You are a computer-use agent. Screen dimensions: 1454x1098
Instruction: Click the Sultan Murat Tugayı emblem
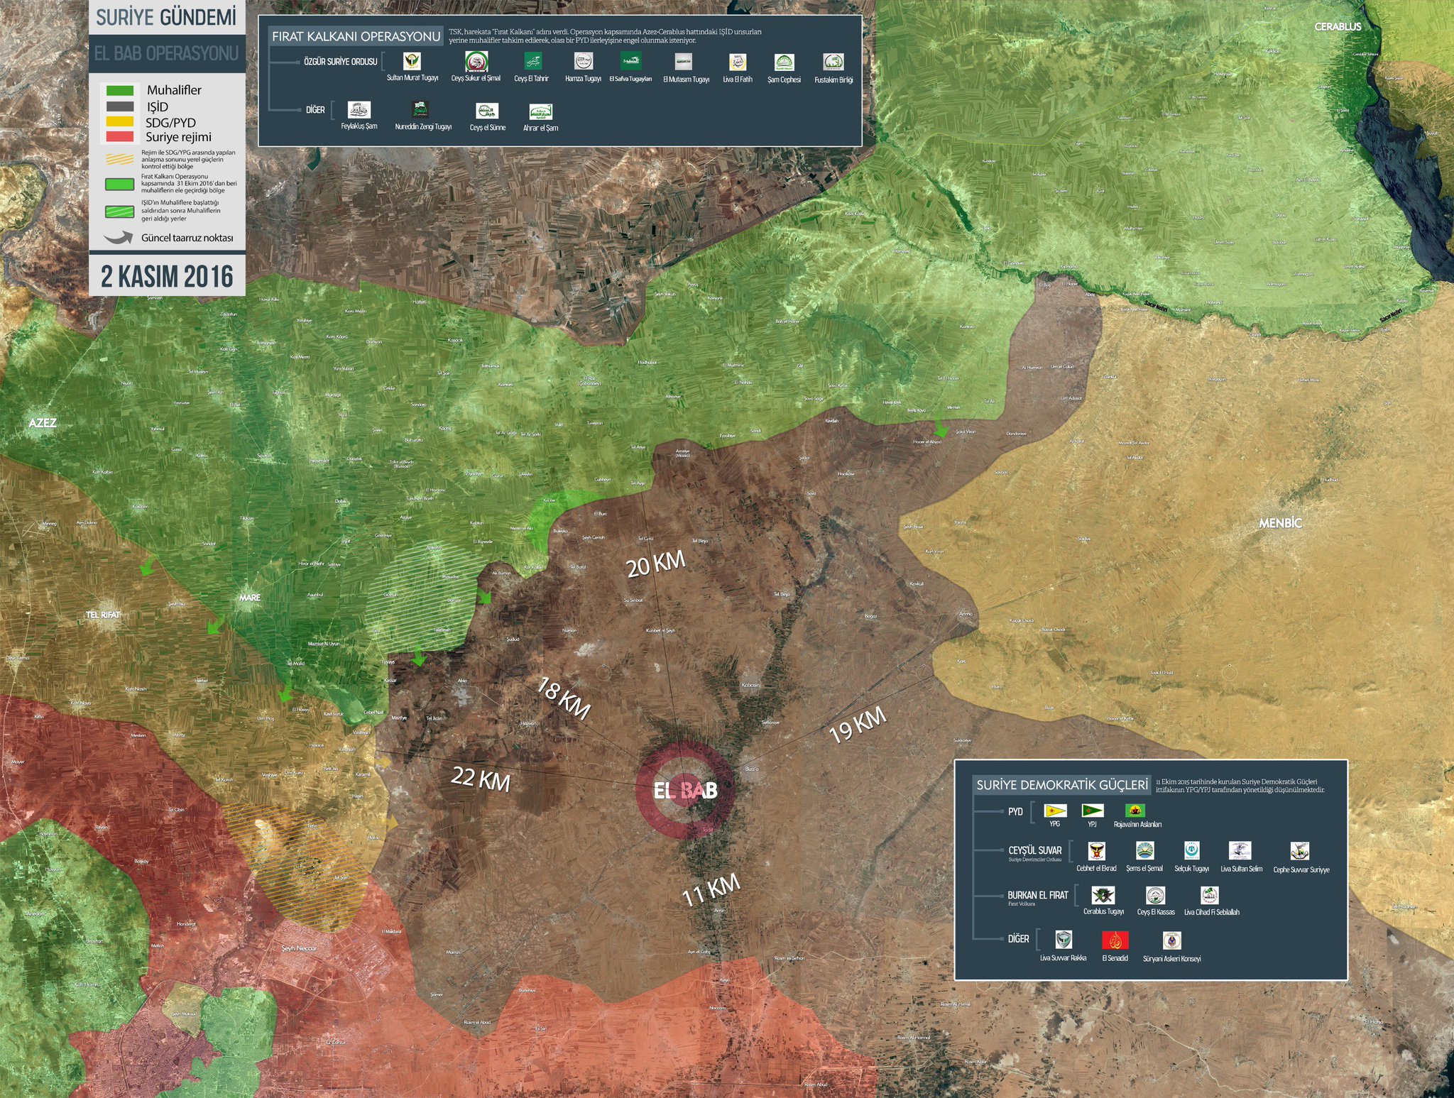[412, 61]
